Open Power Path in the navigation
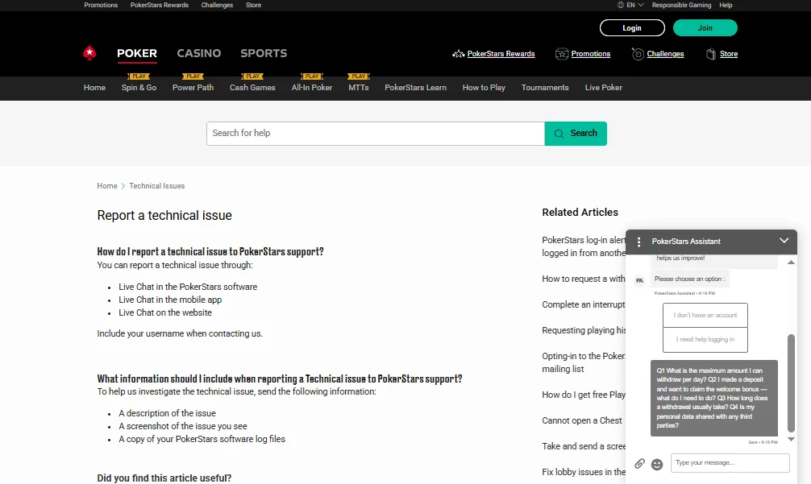Screen dimensions: 811x484 (x=193, y=87)
